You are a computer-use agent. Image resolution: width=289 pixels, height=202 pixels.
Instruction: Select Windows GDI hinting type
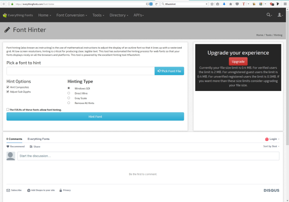[x=69, y=88]
